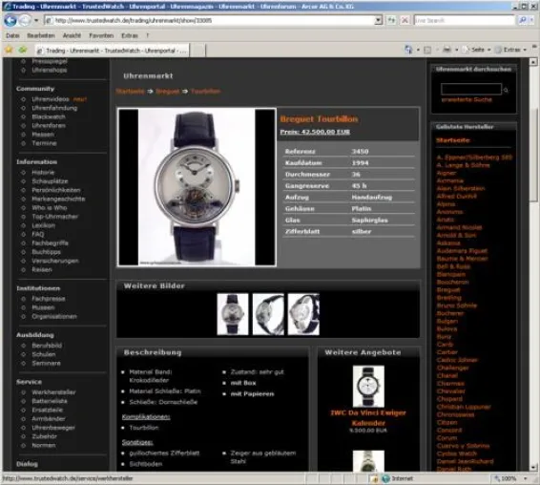The height and width of the screenshot is (485, 540).
Task: Click the Home icon in command bar
Action: pyautogui.click(x=408, y=50)
